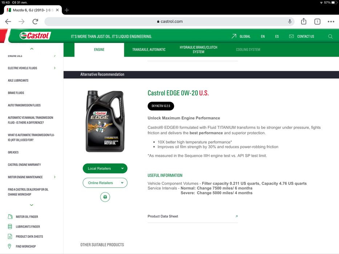Image resolution: width=339 pixels, height=254 pixels.
Task: Open Product Data Sheets page
Action: pyautogui.click(x=25, y=237)
